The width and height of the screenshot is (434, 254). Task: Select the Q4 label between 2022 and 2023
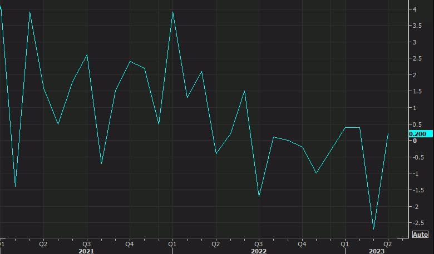pos(302,243)
